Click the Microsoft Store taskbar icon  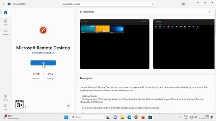pyautogui.click(x=150, y=117)
